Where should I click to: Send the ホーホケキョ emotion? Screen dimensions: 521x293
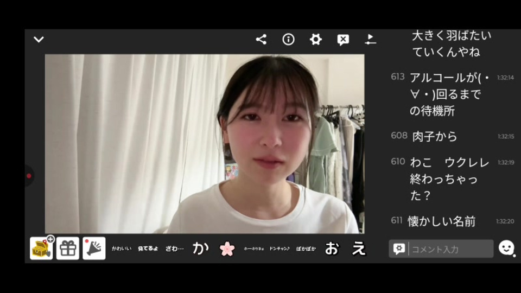coord(253,249)
